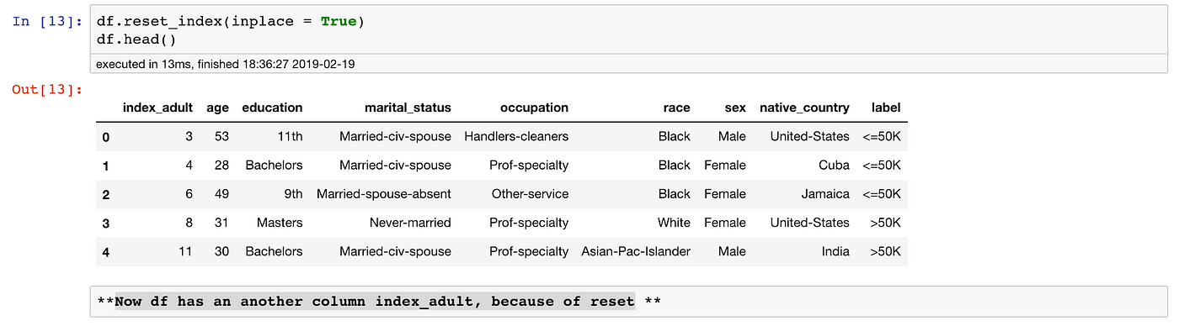
Task: Click the marital_status column header
Action: pos(408,108)
